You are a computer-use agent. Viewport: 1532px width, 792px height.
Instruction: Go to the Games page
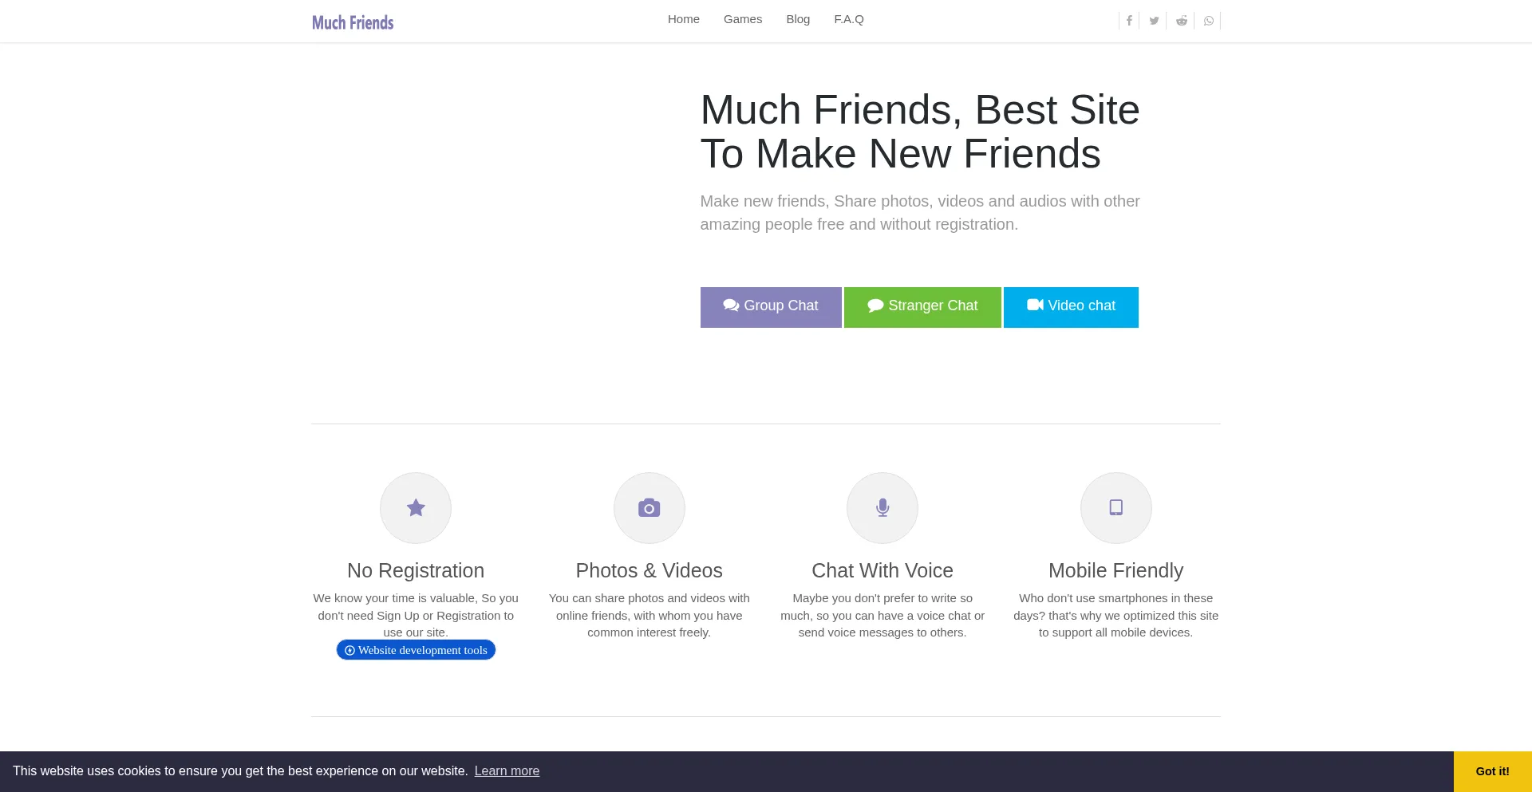point(743,19)
